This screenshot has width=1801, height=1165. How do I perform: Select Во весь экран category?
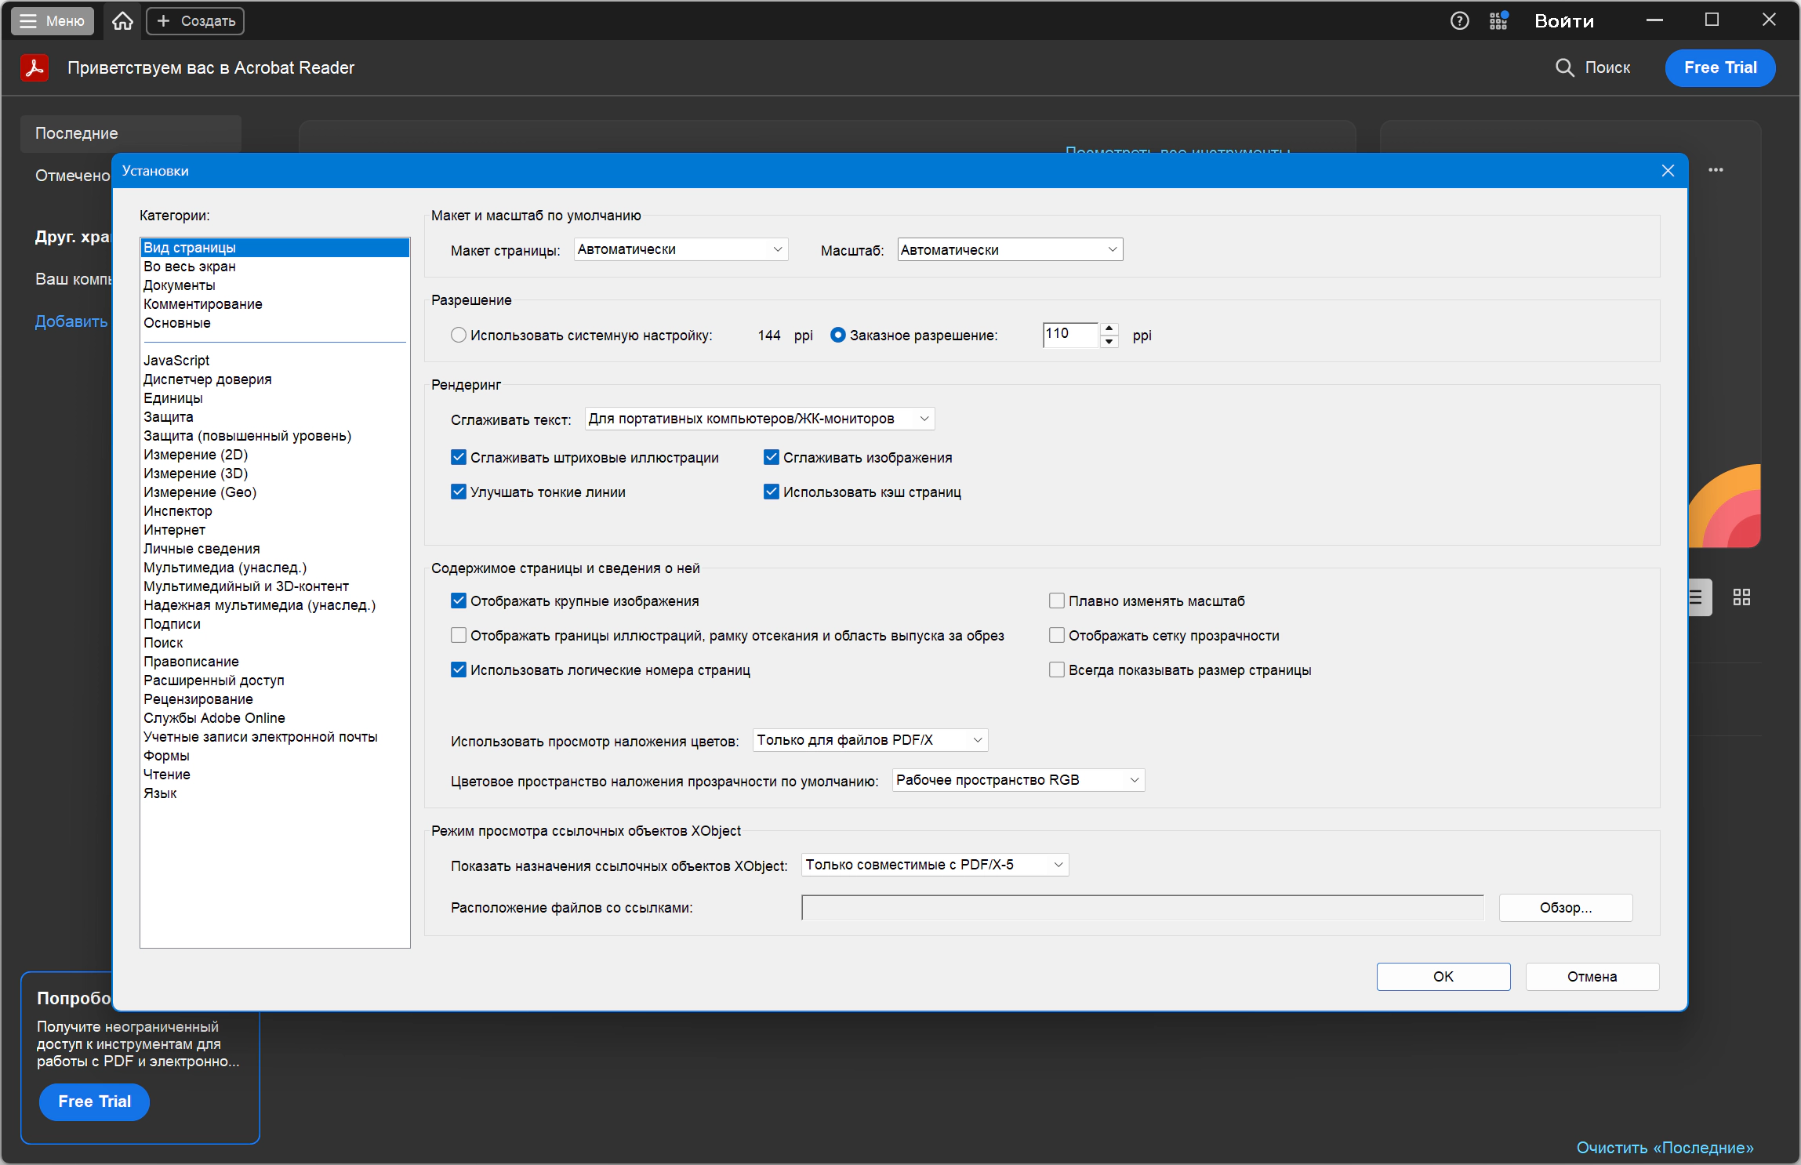coord(274,267)
